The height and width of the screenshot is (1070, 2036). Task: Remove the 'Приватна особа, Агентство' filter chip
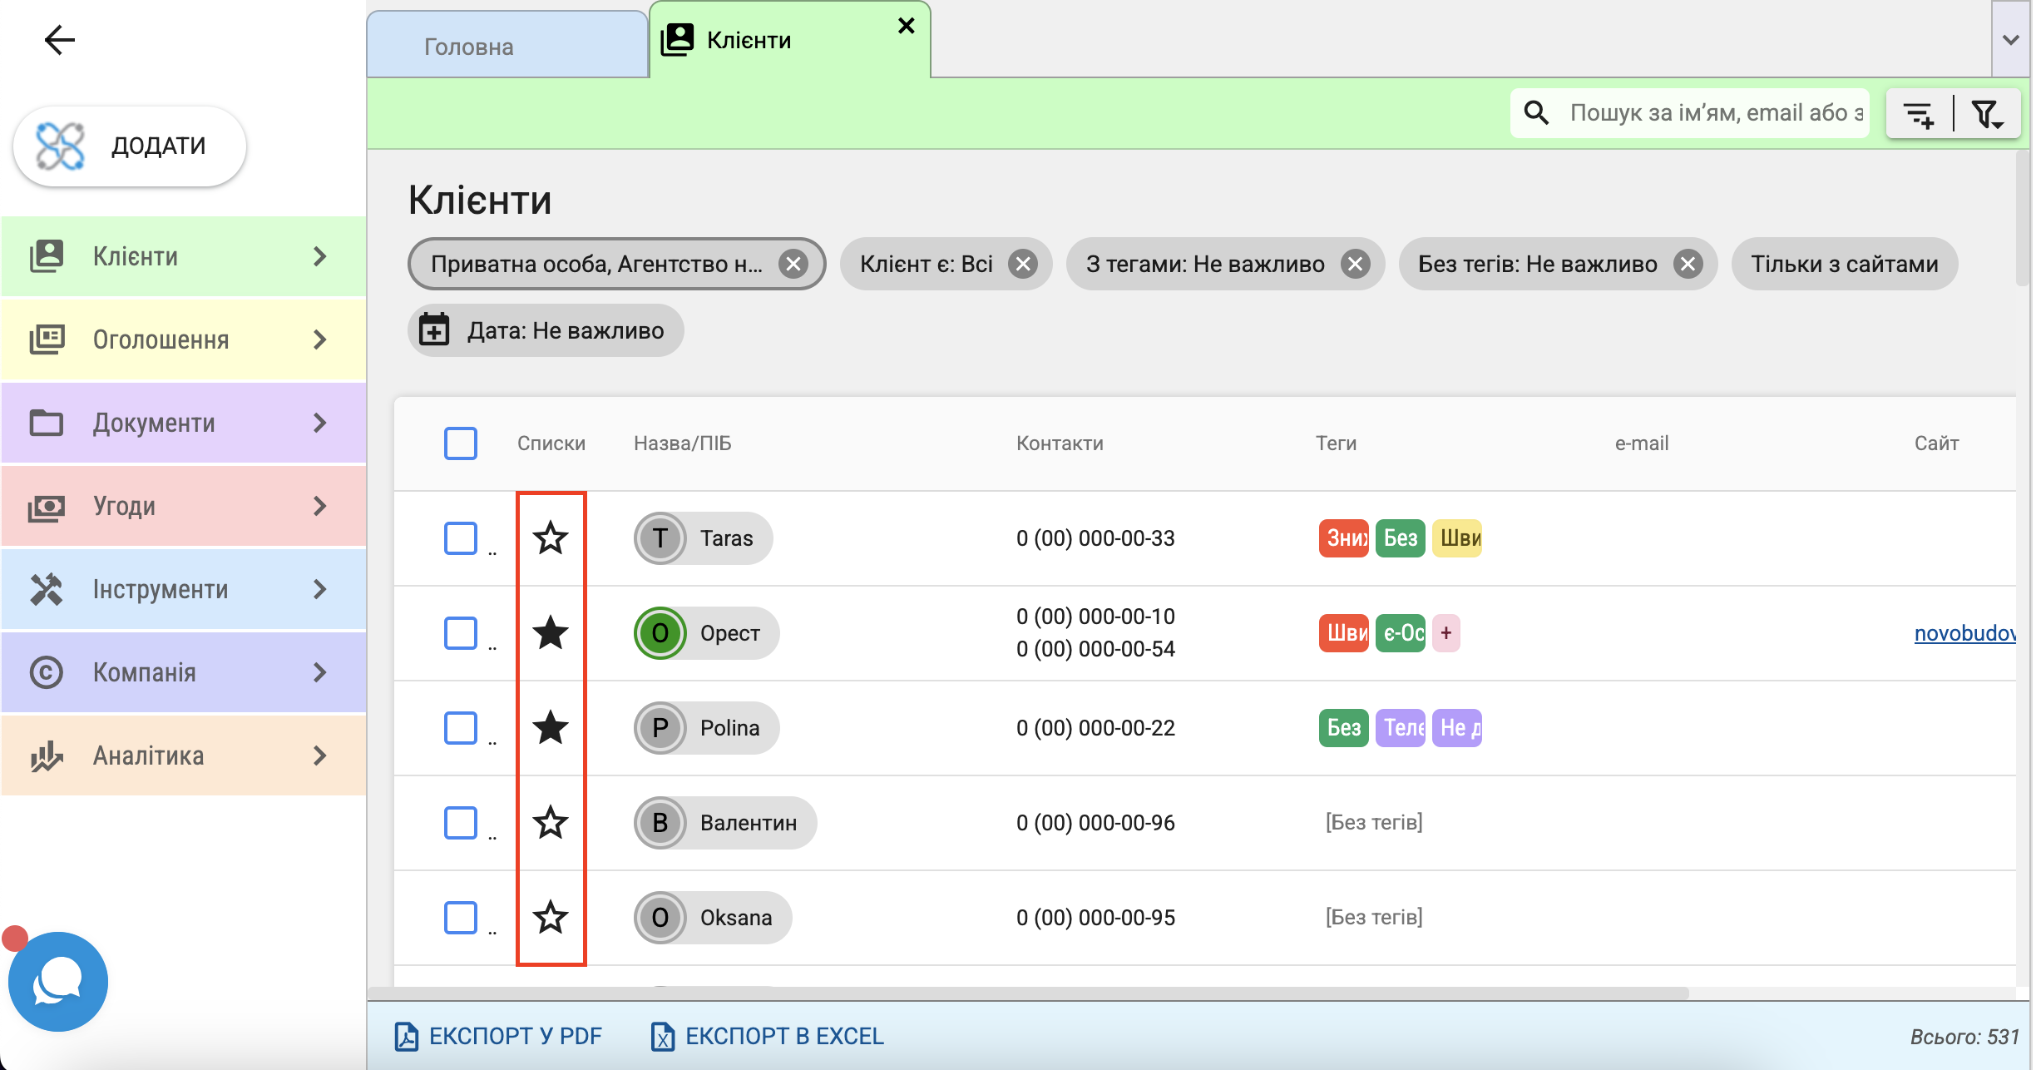point(793,264)
